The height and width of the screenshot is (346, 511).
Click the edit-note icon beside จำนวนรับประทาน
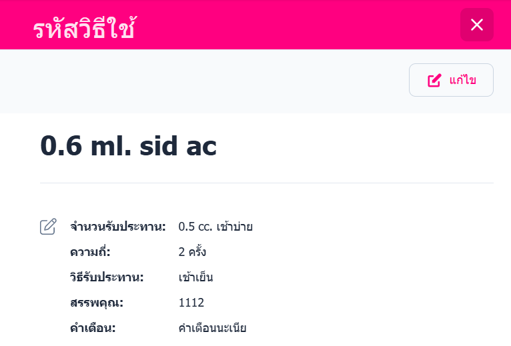pos(48,227)
